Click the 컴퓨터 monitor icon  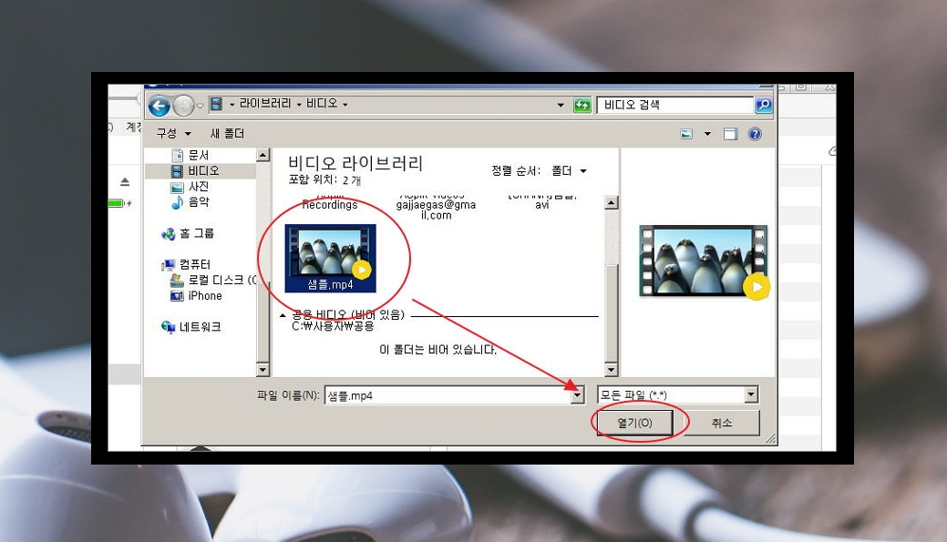click(169, 265)
